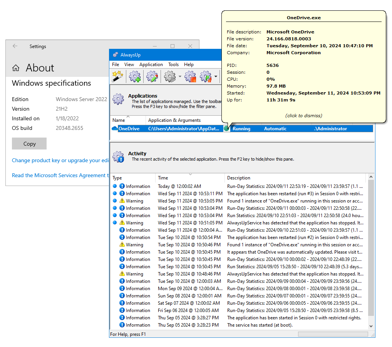Open the Help menu in AlwaysUp
Image resolution: width=392 pixels, height=347 pixels.
coord(189,64)
